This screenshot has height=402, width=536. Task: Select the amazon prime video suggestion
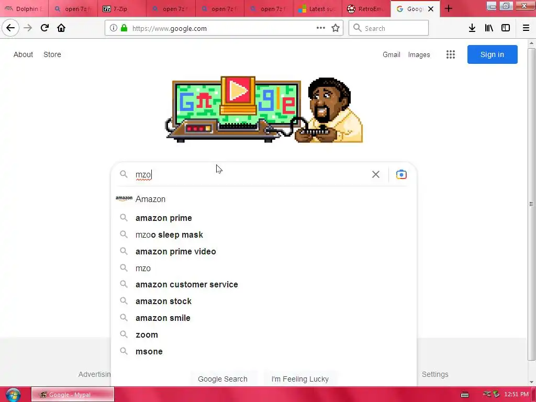[264, 251]
